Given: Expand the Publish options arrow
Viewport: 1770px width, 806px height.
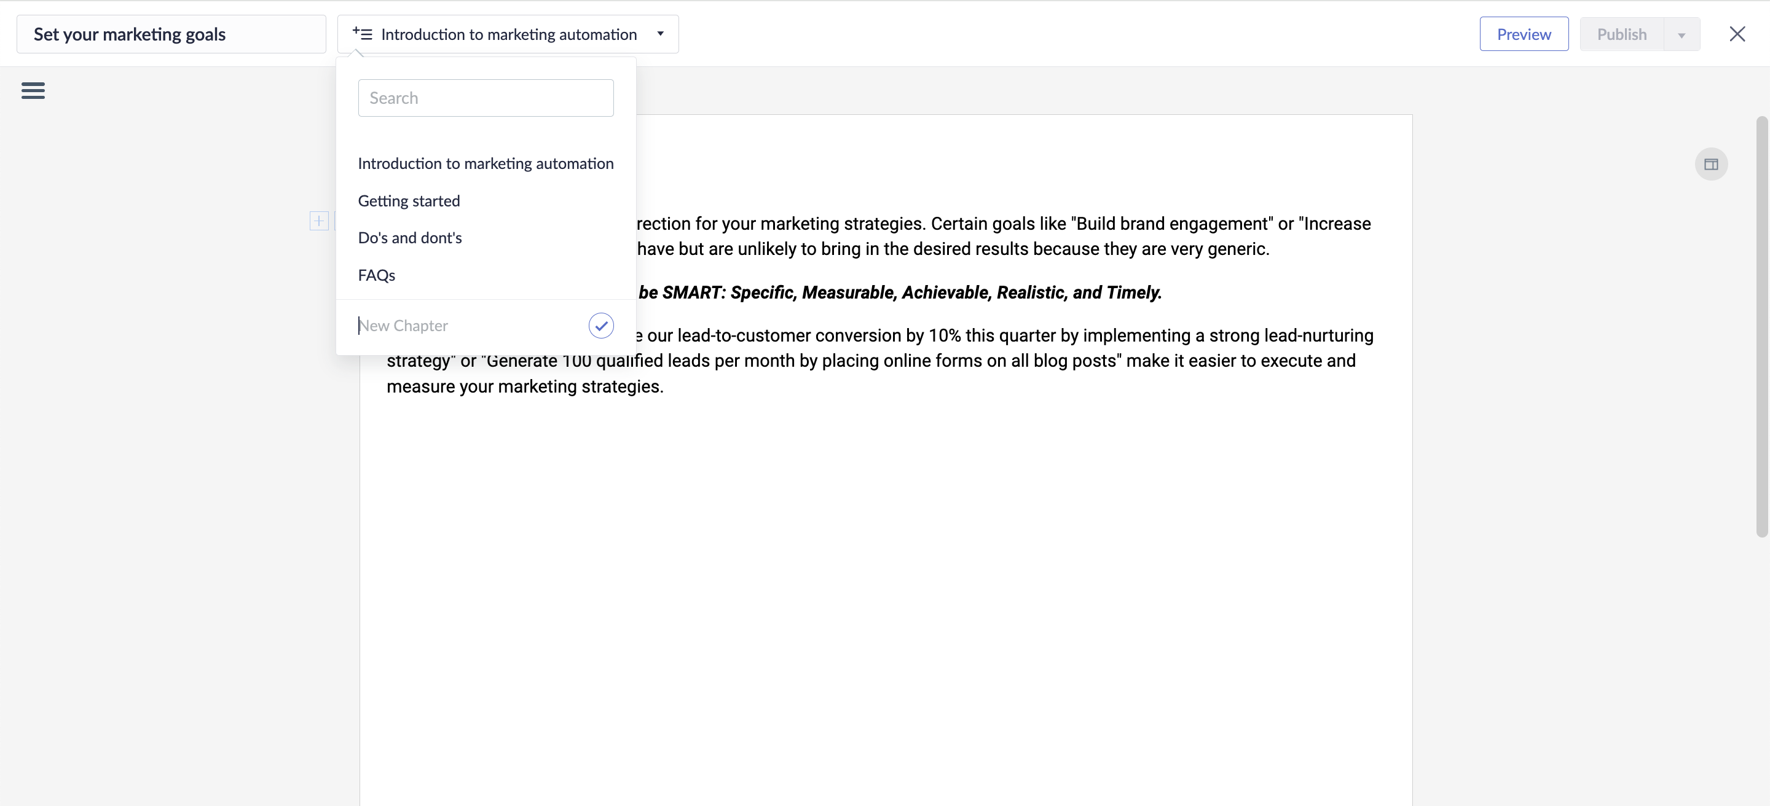Looking at the screenshot, I should pos(1681,35).
